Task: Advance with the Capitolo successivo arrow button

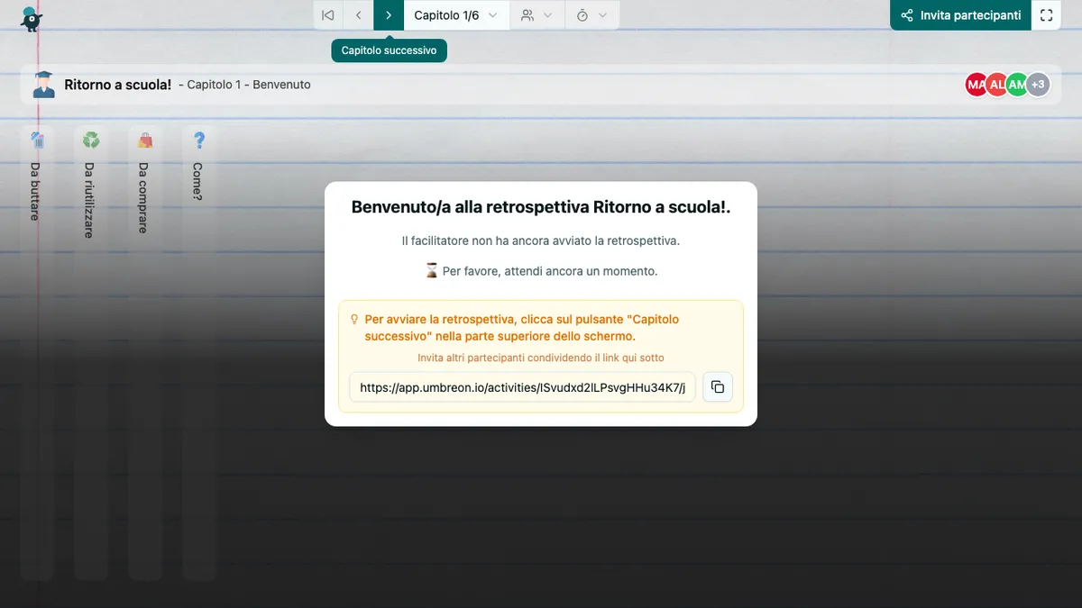Action: coord(389,15)
